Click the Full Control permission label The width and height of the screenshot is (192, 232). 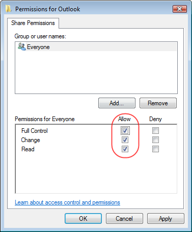pyautogui.click(x=35, y=131)
